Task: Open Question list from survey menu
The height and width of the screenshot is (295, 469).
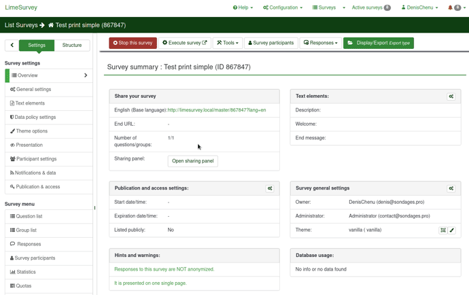Action: tap(29, 216)
